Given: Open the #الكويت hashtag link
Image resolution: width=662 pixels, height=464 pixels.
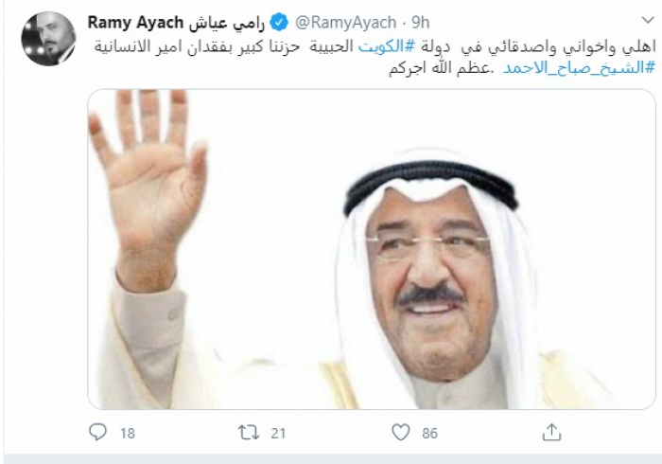Looking at the screenshot, I should click(x=387, y=46).
